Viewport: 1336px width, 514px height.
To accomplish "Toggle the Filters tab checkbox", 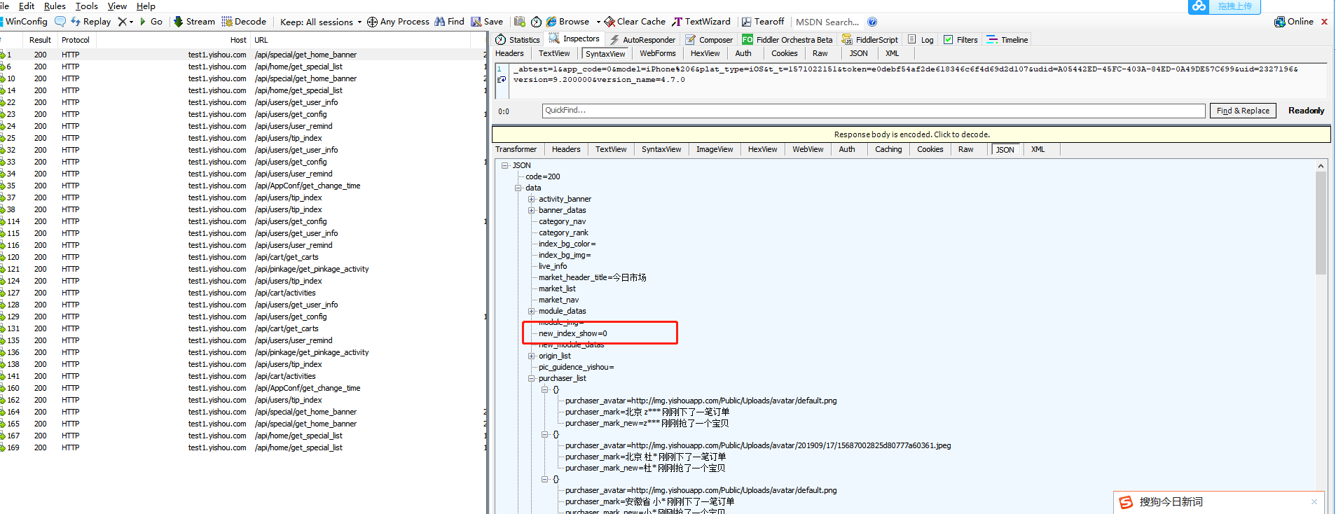I will (x=948, y=40).
